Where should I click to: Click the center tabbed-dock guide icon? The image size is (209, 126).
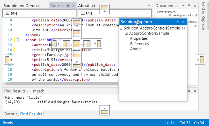coord(77,44)
